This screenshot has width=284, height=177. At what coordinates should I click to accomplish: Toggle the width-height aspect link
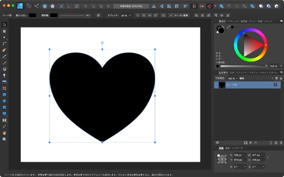pos(268,157)
